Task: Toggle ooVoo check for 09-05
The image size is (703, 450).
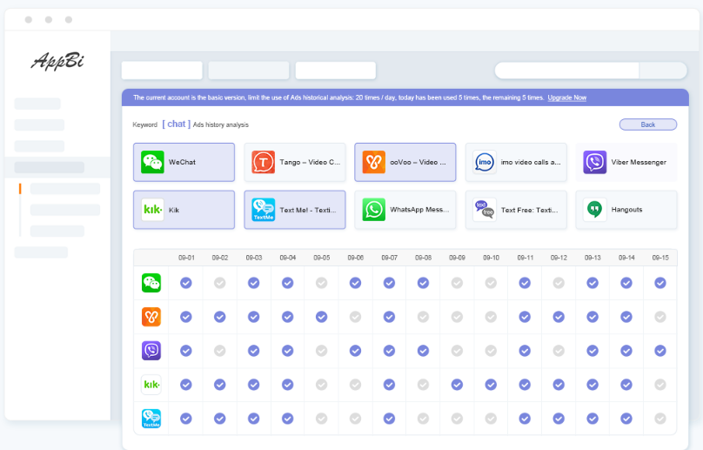Action: click(x=321, y=317)
